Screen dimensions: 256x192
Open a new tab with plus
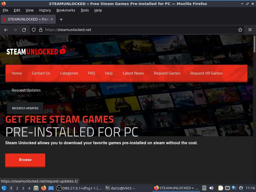(61, 19)
